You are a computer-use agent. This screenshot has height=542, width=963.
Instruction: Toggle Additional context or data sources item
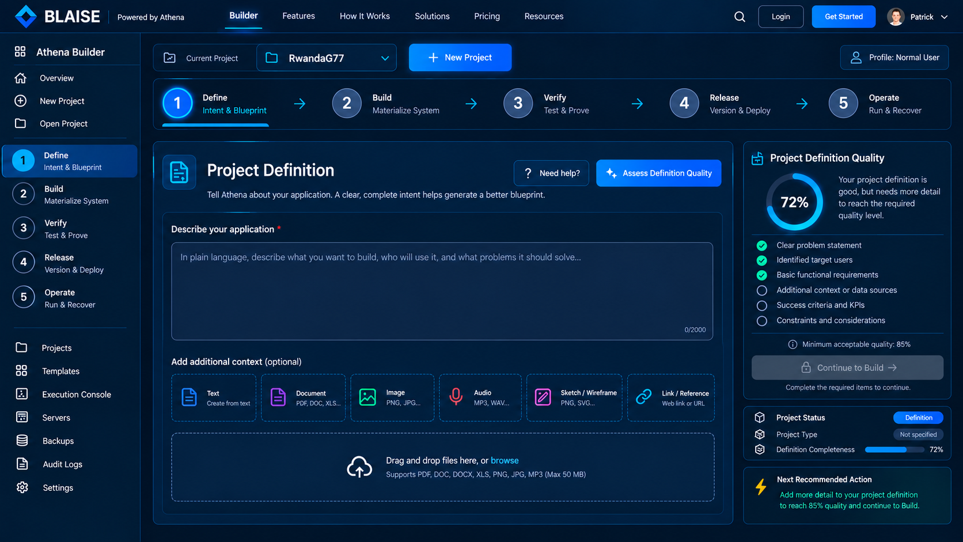[x=762, y=290]
